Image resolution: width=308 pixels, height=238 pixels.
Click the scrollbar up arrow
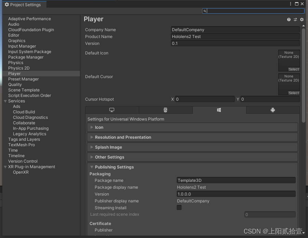pyautogui.click(x=304, y=26)
